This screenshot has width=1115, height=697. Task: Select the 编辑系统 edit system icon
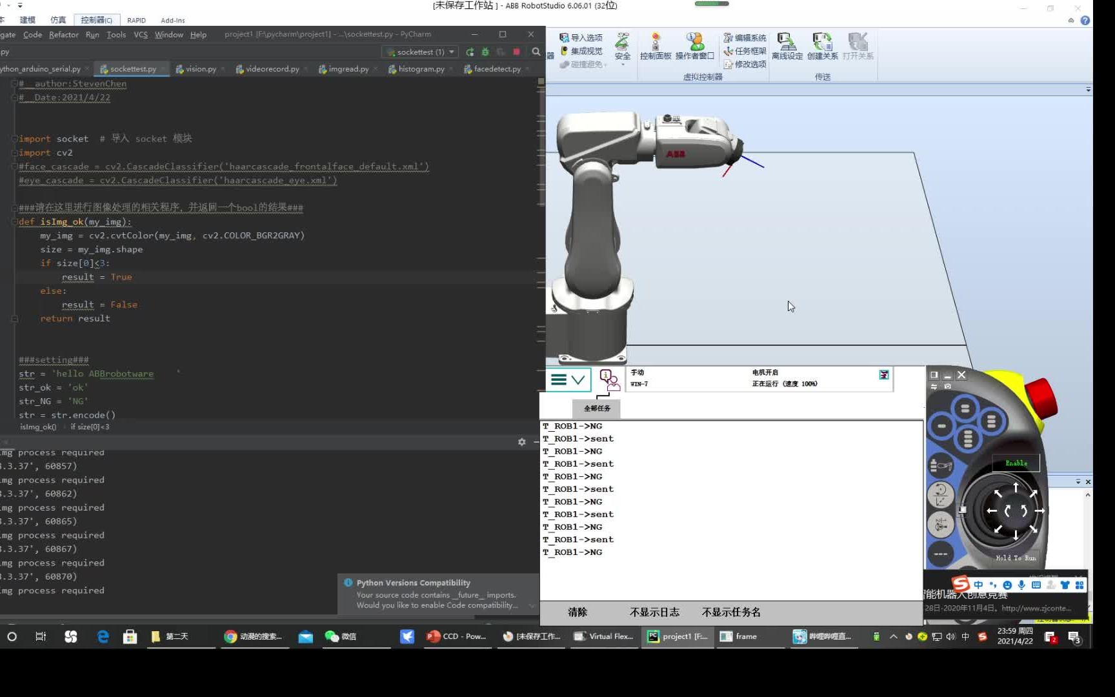click(x=745, y=37)
